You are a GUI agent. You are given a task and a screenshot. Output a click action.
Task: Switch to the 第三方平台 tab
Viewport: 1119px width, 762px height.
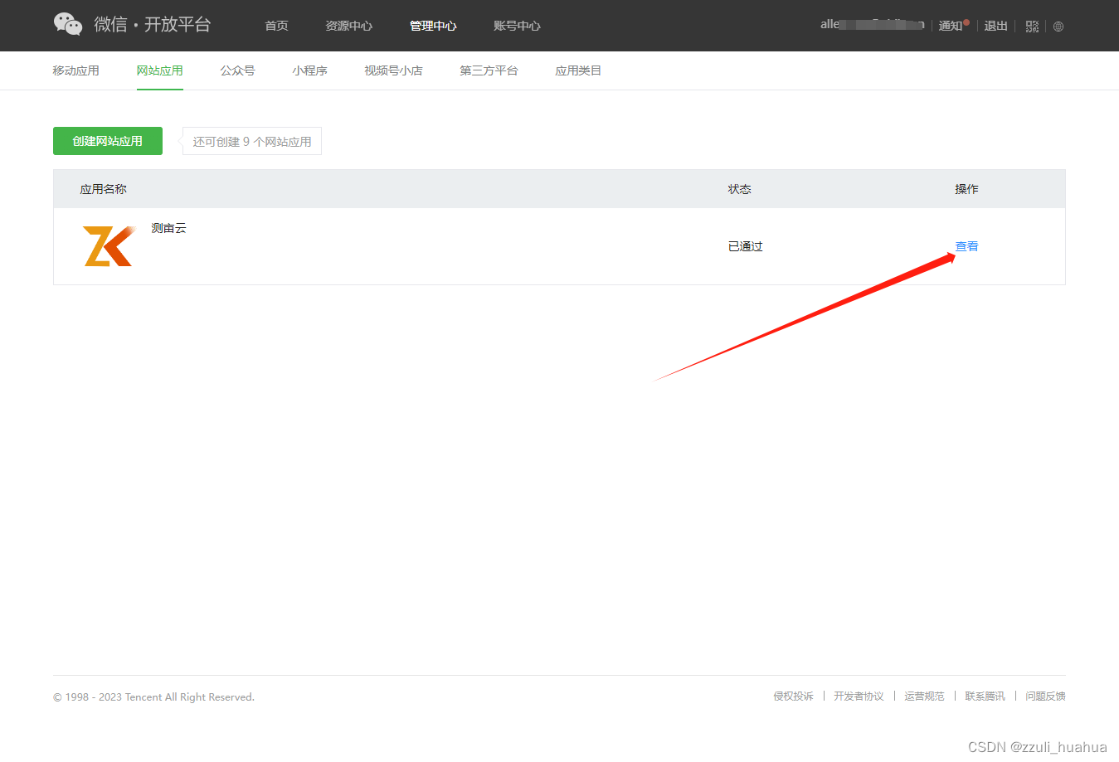click(x=489, y=70)
